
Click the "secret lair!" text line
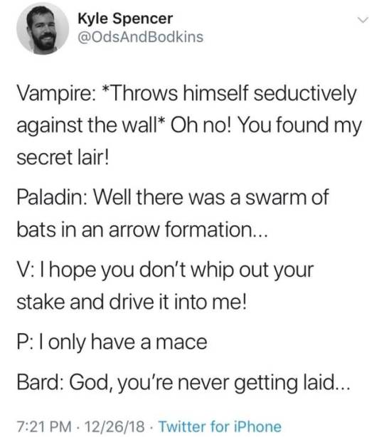[63, 157]
